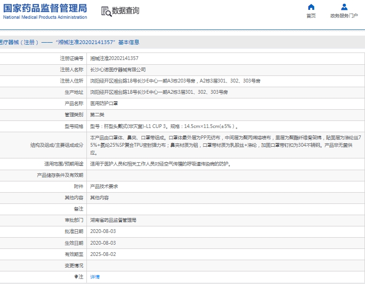The width and height of the screenshot is (365, 285).
Task: Click the 备注 label
Action: (x=78, y=209)
